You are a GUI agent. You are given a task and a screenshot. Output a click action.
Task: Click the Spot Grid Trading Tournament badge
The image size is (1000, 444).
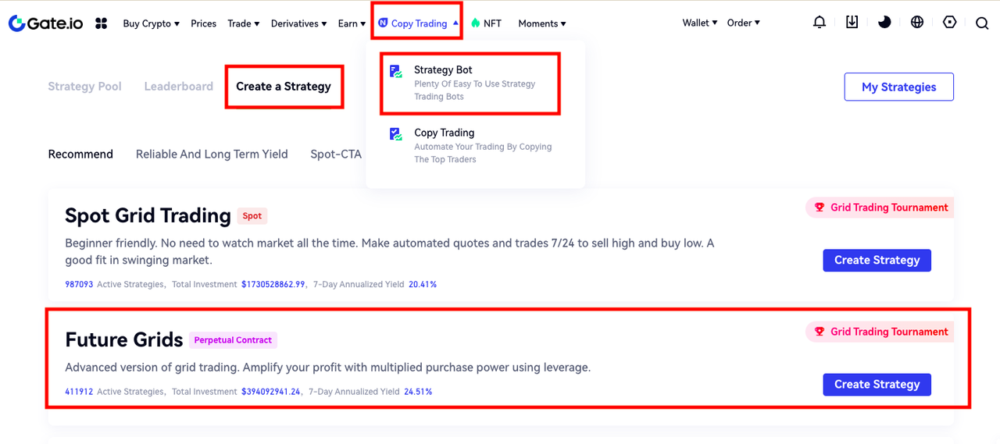point(880,208)
